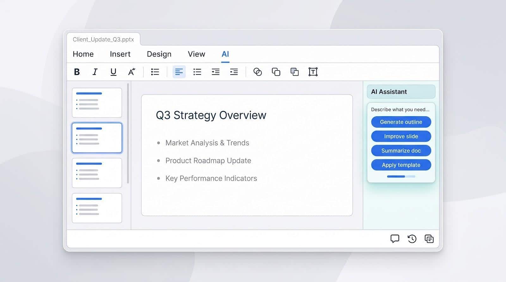Click the overlapping rounded squares icon
Image resolution: width=506 pixels, height=282 pixels.
[276, 72]
